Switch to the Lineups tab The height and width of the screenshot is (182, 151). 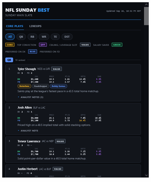[x=35, y=26]
